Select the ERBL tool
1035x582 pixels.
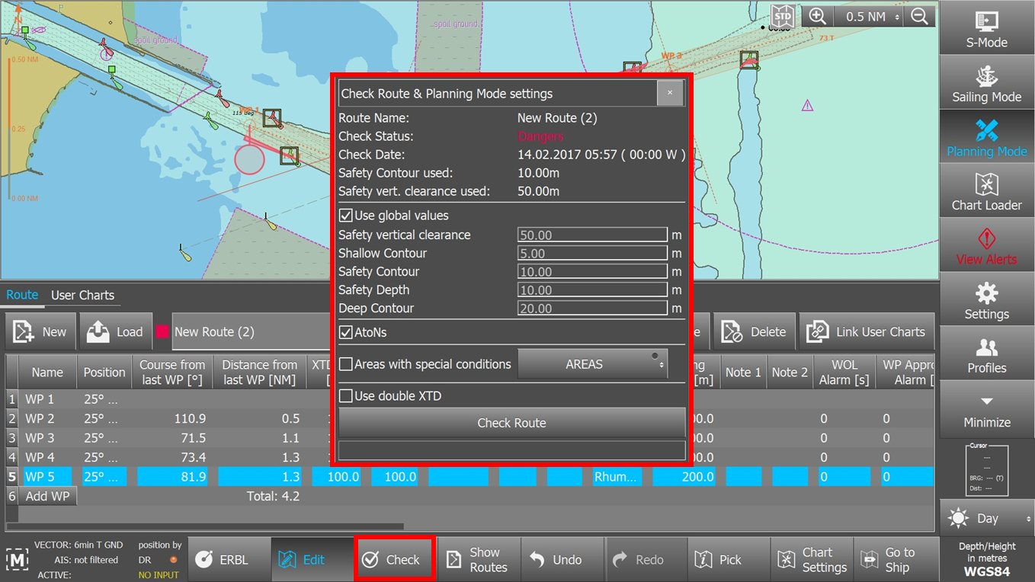point(228,558)
